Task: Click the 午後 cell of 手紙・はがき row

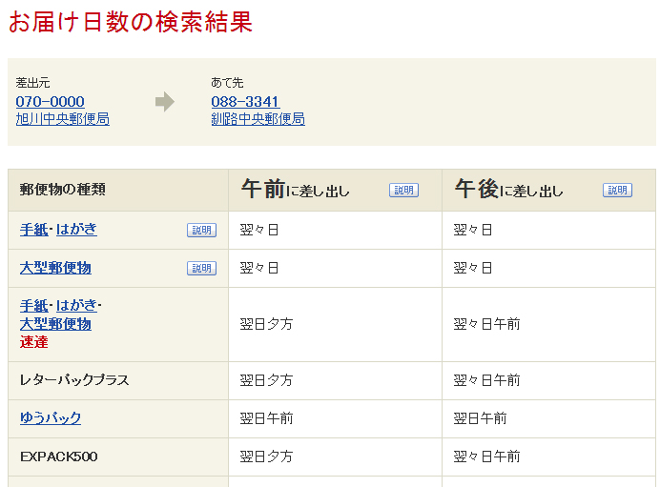Action: click(x=548, y=230)
